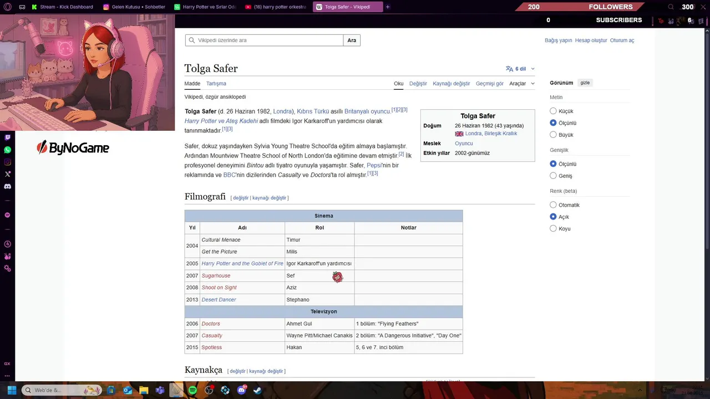Viewport: 710px width, 399px height.
Task: Select Geniş width option
Action: coord(553,176)
